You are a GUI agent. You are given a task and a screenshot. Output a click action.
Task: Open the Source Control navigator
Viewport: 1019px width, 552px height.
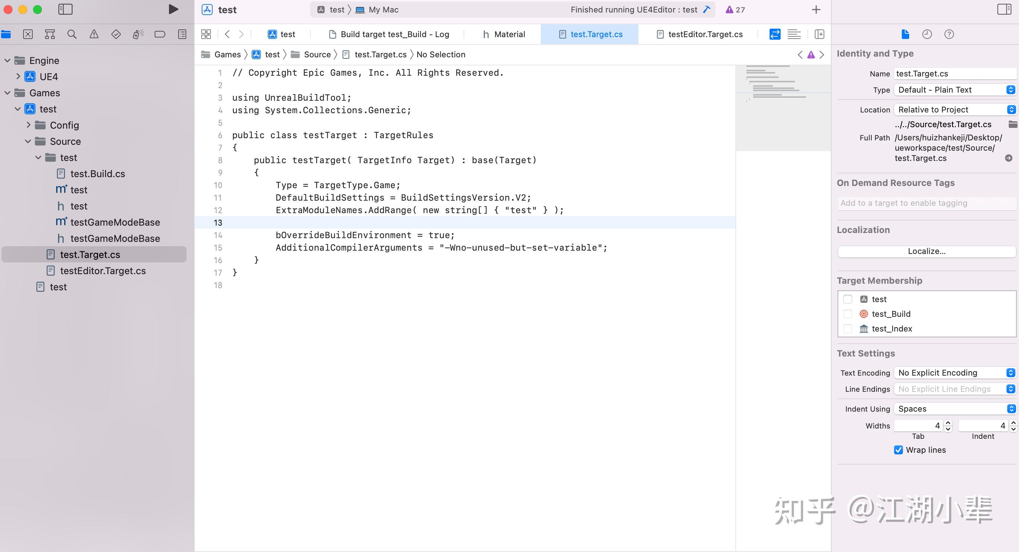coord(28,35)
